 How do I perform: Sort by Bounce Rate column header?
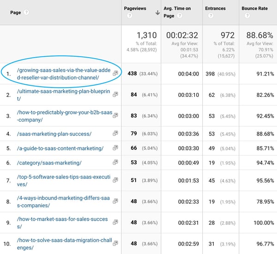coord(254,8)
